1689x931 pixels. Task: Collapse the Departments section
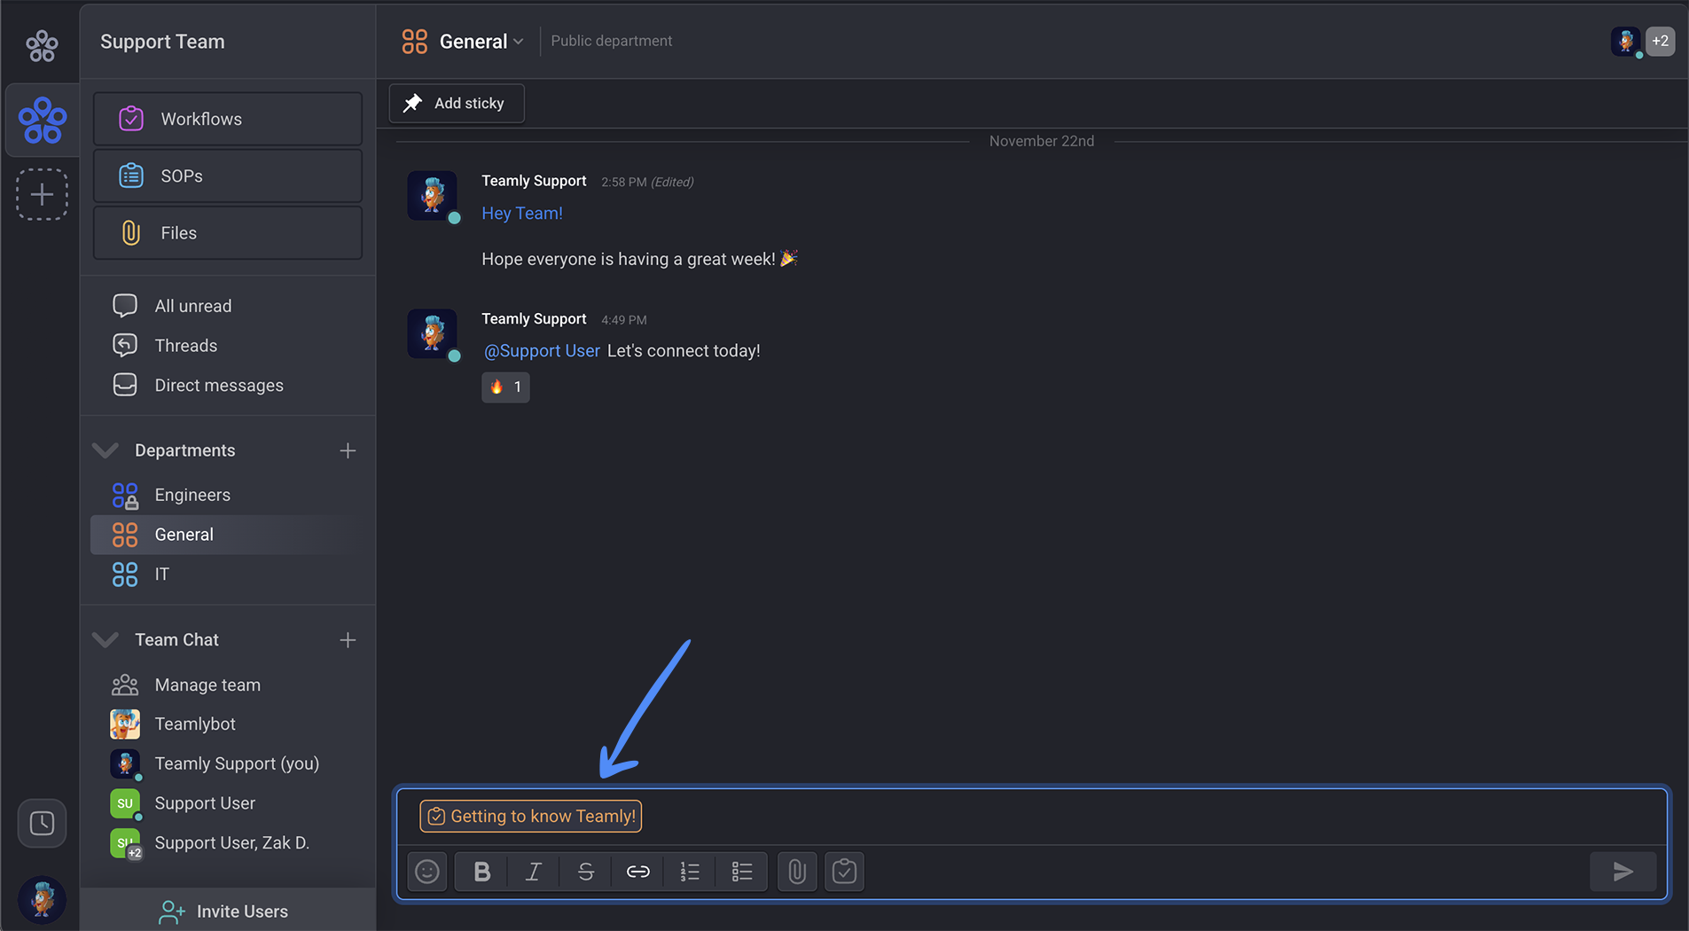click(x=106, y=450)
